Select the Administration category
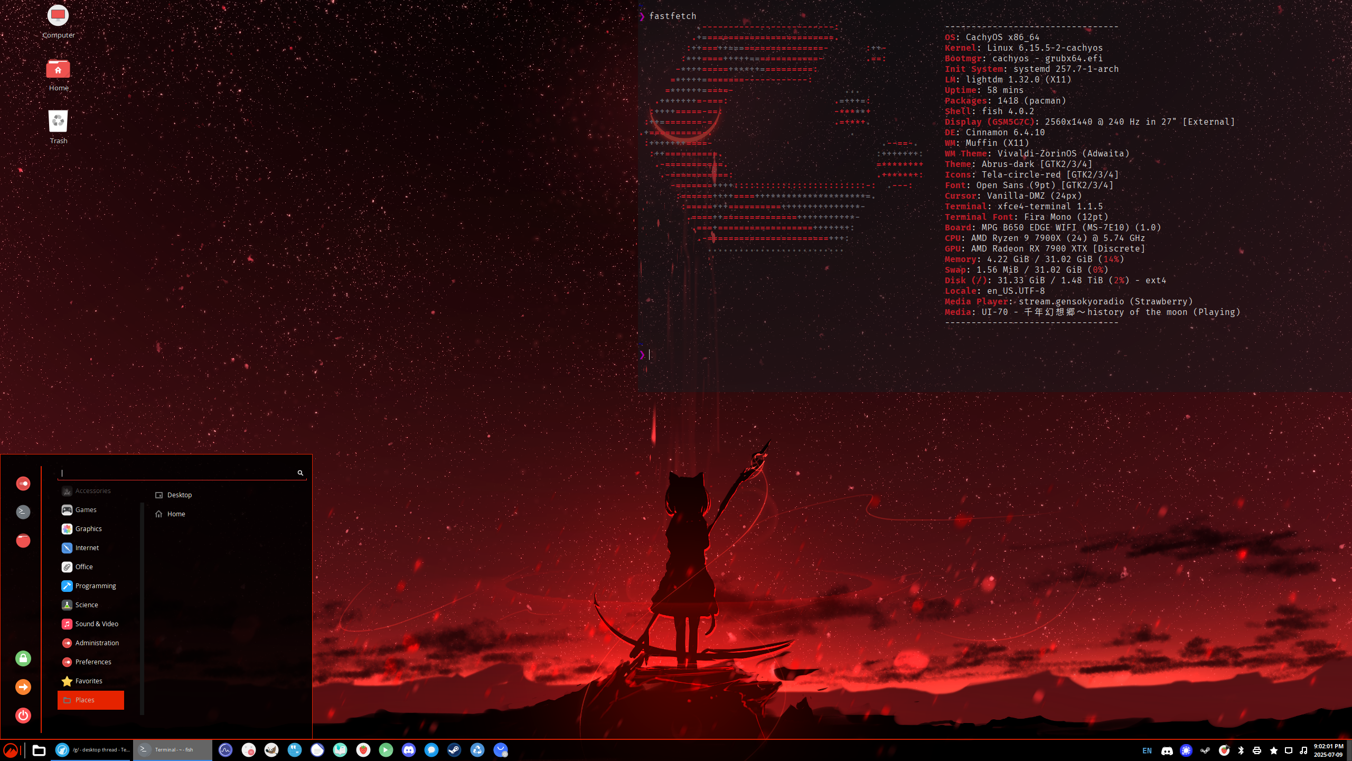Image resolution: width=1352 pixels, height=761 pixels. coord(91,643)
